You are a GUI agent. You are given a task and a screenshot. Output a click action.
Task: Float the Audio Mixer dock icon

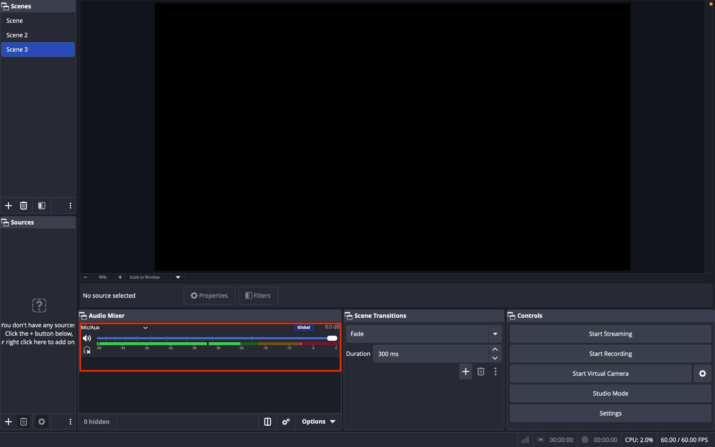(x=83, y=316)
